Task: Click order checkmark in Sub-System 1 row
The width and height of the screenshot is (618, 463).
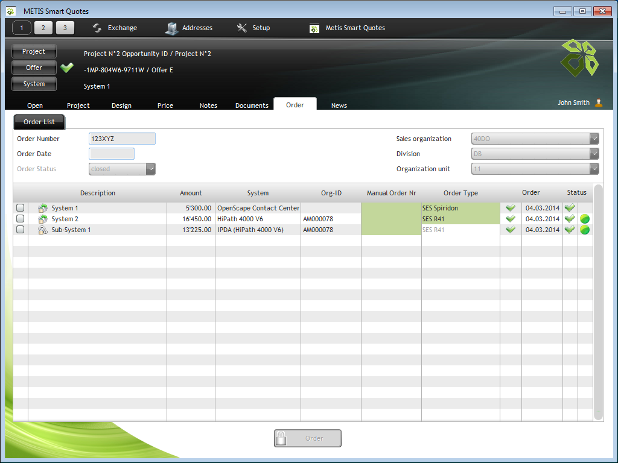Action: [x=511, y=230]
